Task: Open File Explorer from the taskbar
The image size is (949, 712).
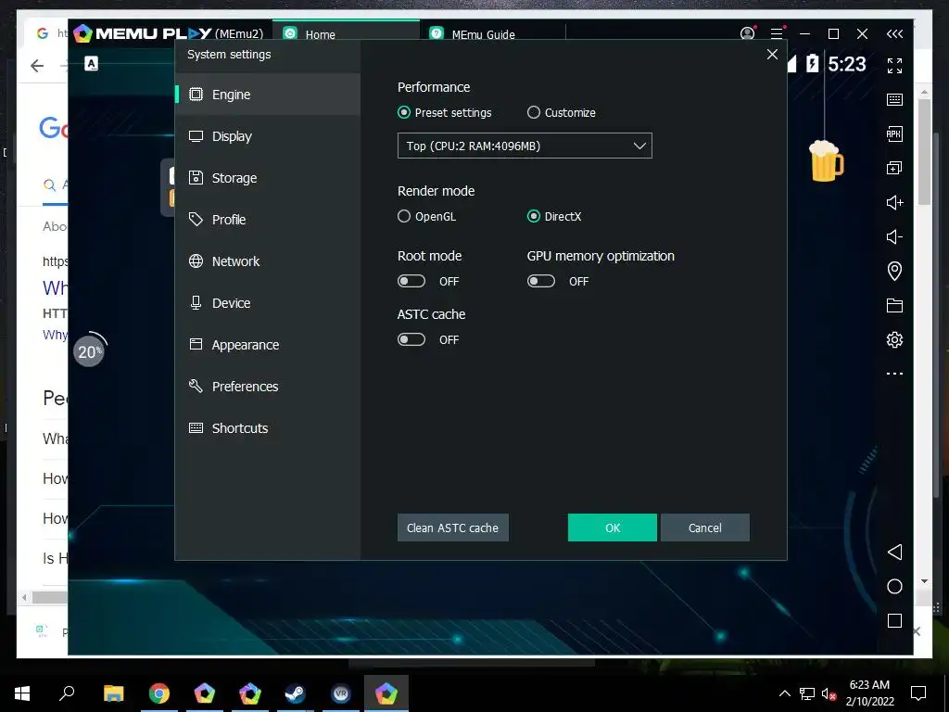Action: coord(113,693)
